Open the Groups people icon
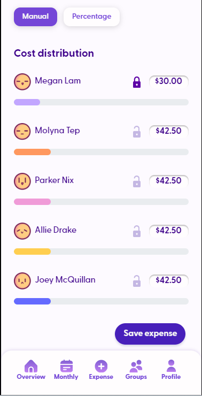202x396 pixels. (x=136, y=366)
